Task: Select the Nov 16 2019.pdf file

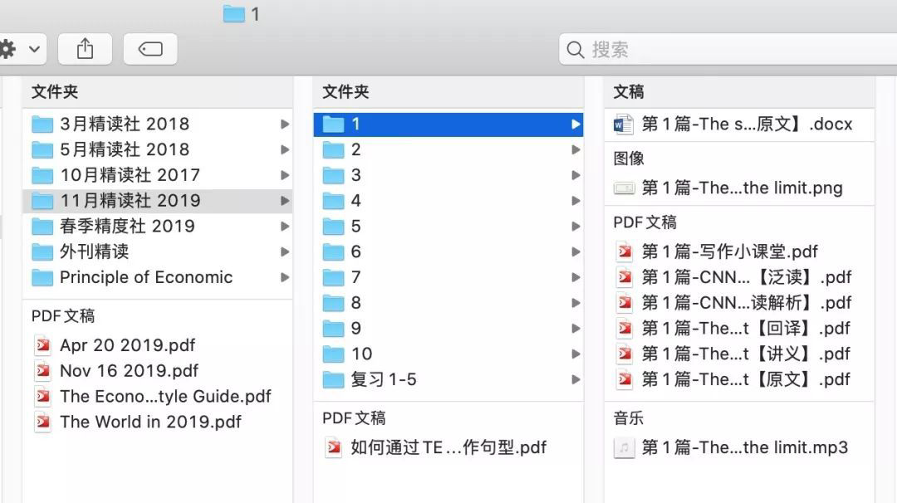Action: coord(129,371)
